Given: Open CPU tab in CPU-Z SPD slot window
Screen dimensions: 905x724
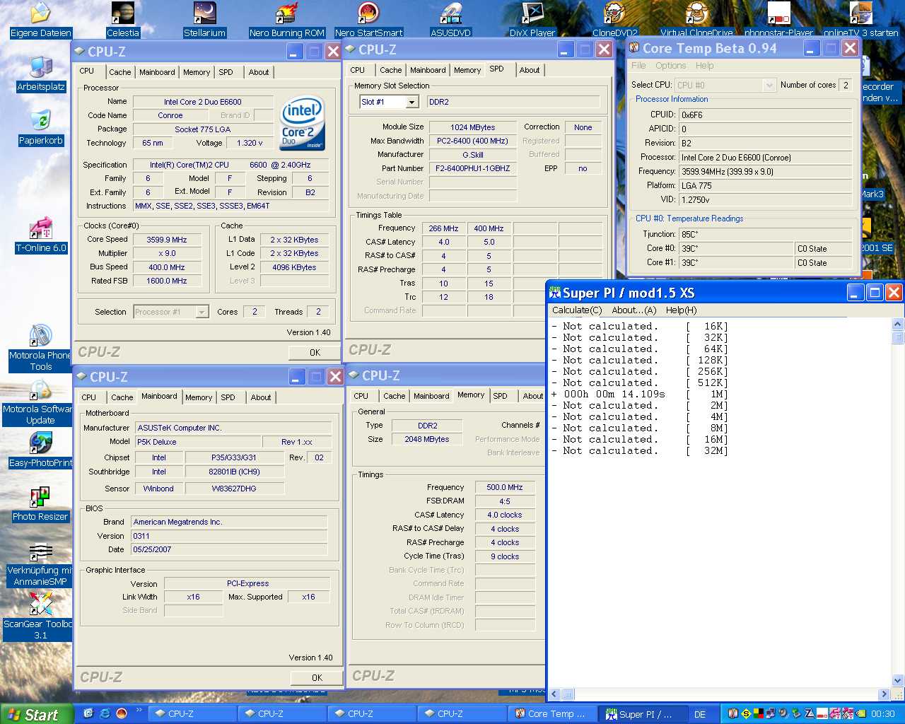Looking at the screenshot, I should pos(358,70).
